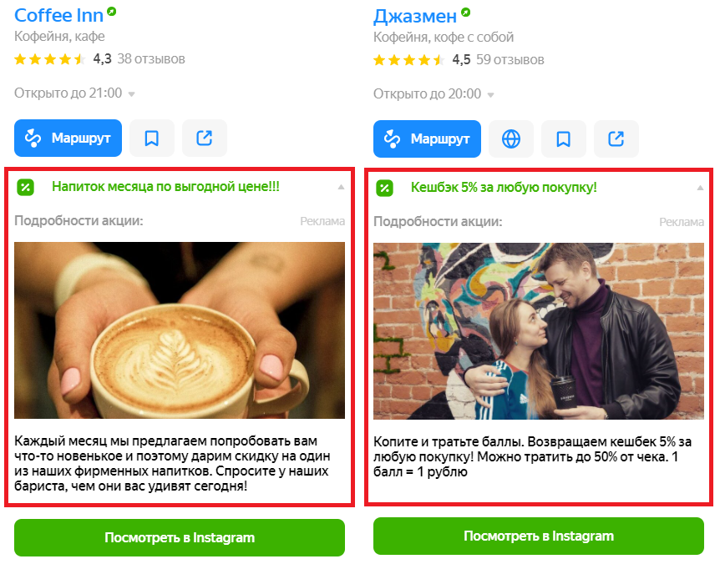Open the Coffee Inn title link

(58, 15)
